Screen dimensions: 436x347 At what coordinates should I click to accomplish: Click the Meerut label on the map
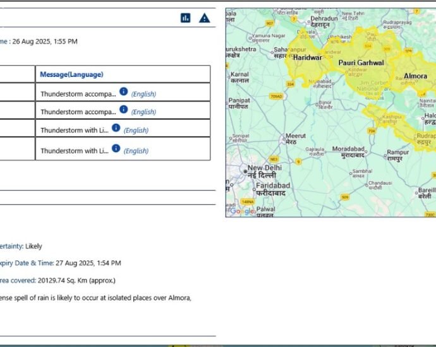click(x=296, y=136)
